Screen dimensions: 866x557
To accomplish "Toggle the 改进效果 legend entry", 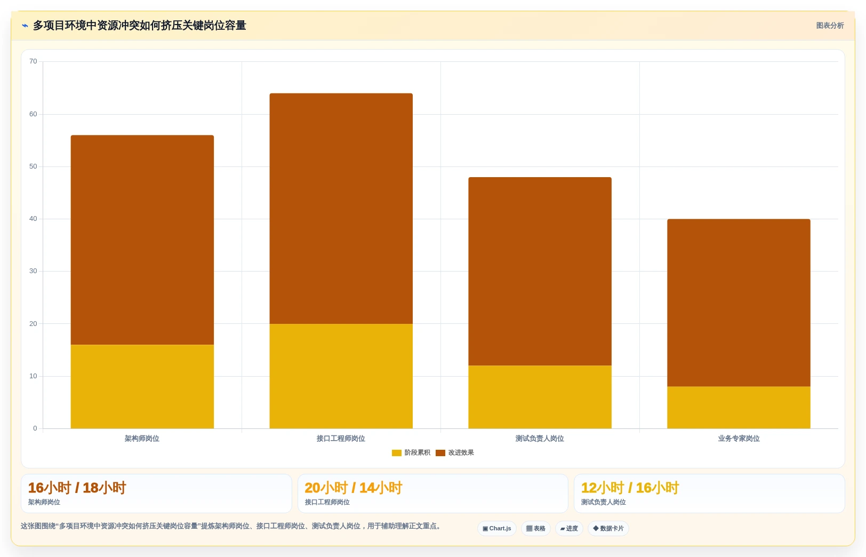I will (x=455, y=452).
